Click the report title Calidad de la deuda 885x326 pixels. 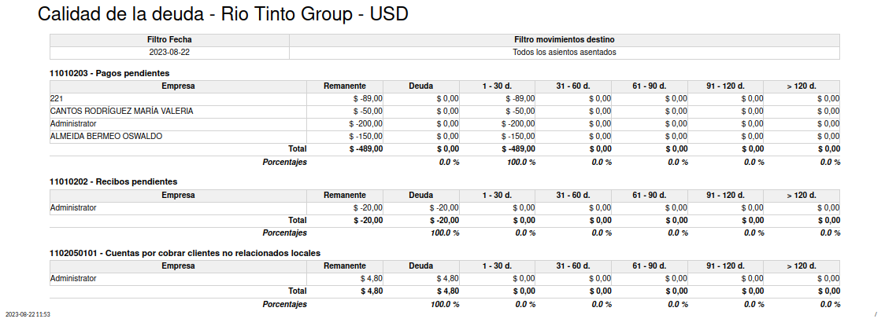tap(120, 15)
